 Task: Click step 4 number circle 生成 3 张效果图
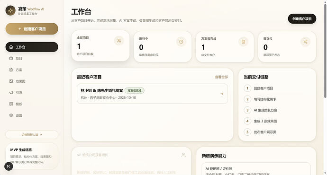click(x=247, y=121)
